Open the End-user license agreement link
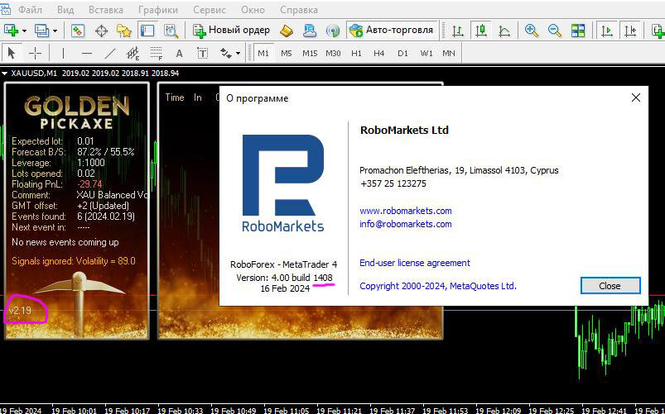 coord(415,263)
